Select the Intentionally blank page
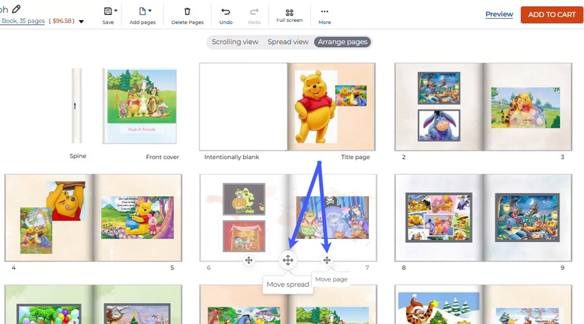 [243, 107]
